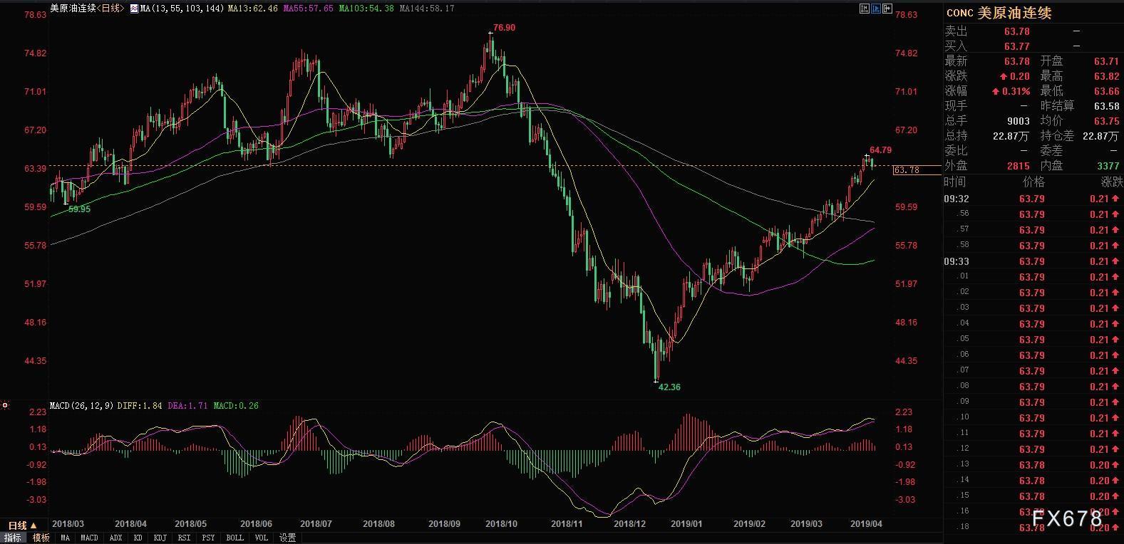The width and height of the screenshot is (1124, 544).
Task: Select the KDJ indicator tab
Action: [160, 538]
